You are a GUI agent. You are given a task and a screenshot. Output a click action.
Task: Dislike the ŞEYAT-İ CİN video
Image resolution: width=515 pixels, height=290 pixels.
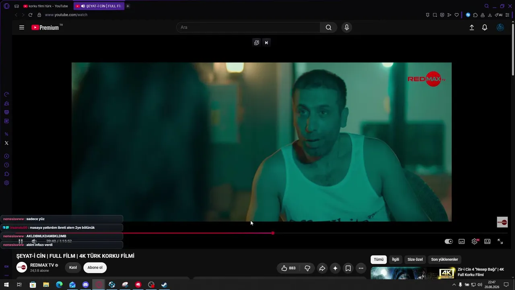307,268
